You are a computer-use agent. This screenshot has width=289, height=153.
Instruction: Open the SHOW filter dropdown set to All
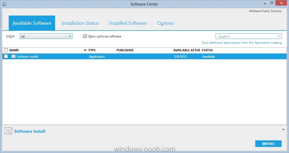[46, 36]
